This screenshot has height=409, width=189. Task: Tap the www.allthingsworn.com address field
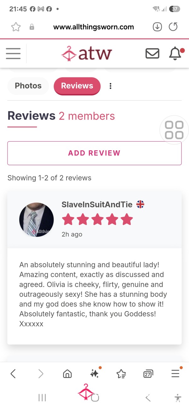pyautogui.click(x=94, y=27)
